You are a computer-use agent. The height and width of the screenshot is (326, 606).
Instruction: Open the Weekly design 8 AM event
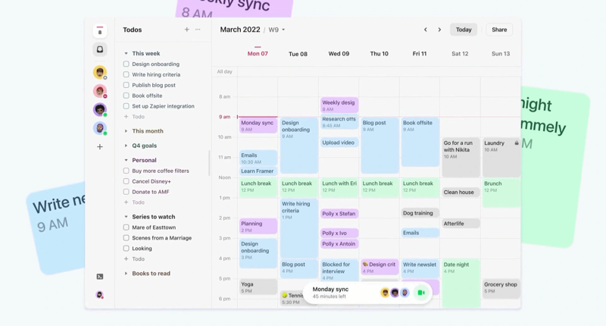pos(339,105)
